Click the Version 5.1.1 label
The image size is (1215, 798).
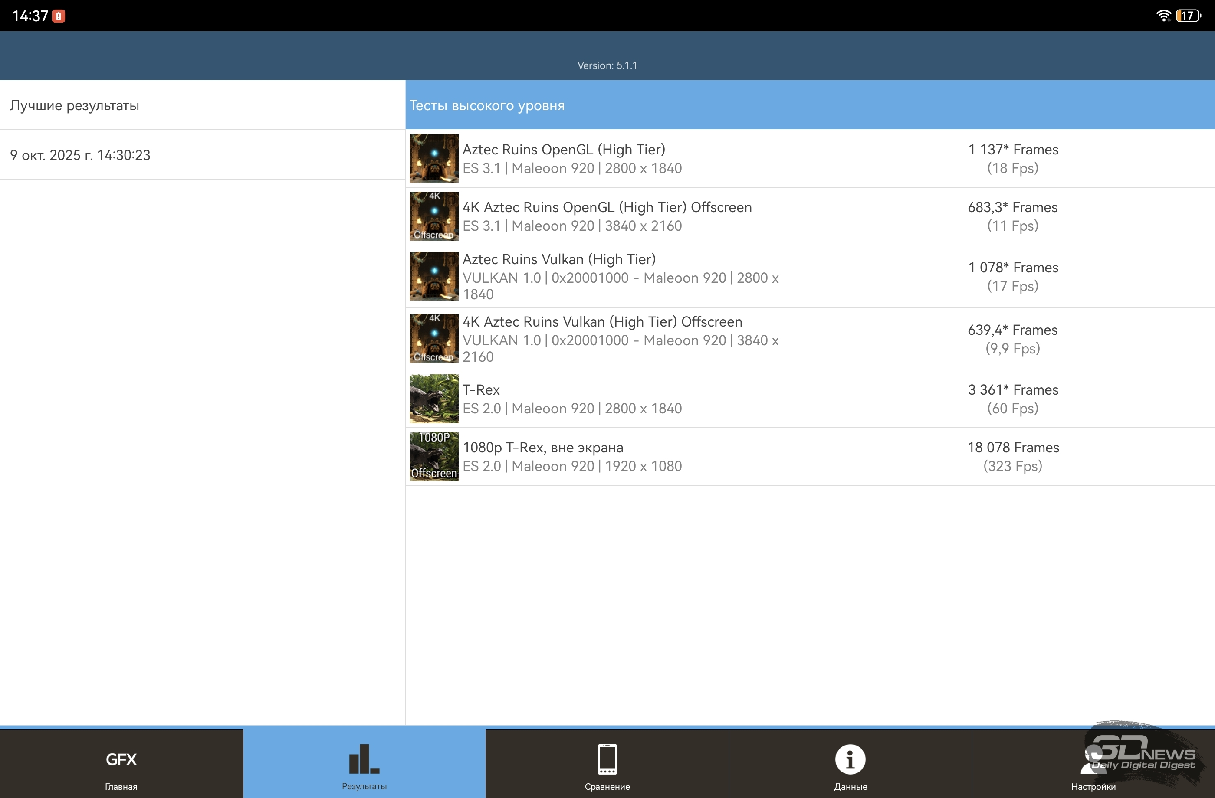pyautogui.click(x=607, y=65)
